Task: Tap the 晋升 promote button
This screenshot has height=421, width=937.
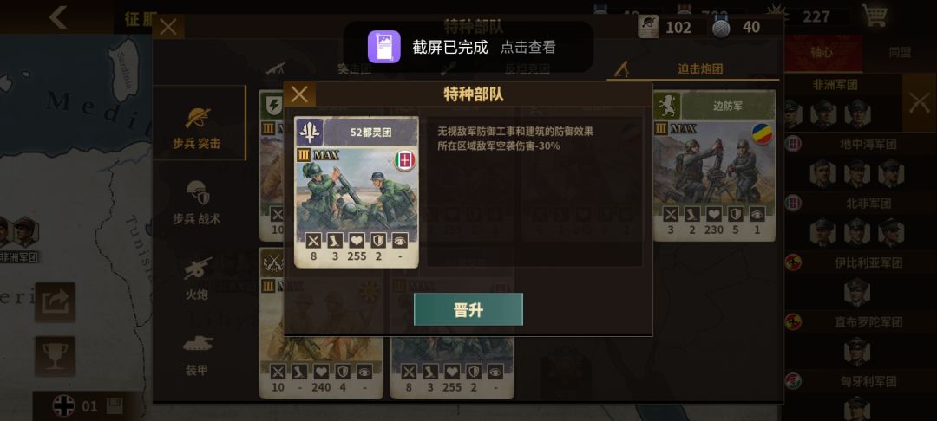Action: point(468,309)
